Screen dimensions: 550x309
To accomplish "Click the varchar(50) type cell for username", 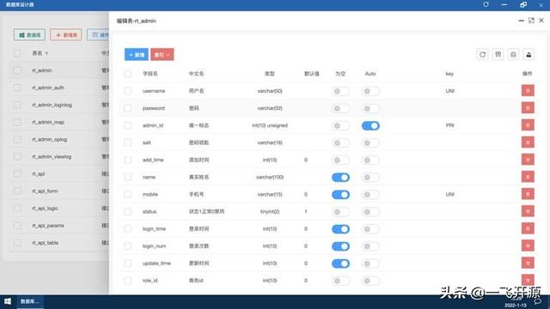I will tap(270, 91).
